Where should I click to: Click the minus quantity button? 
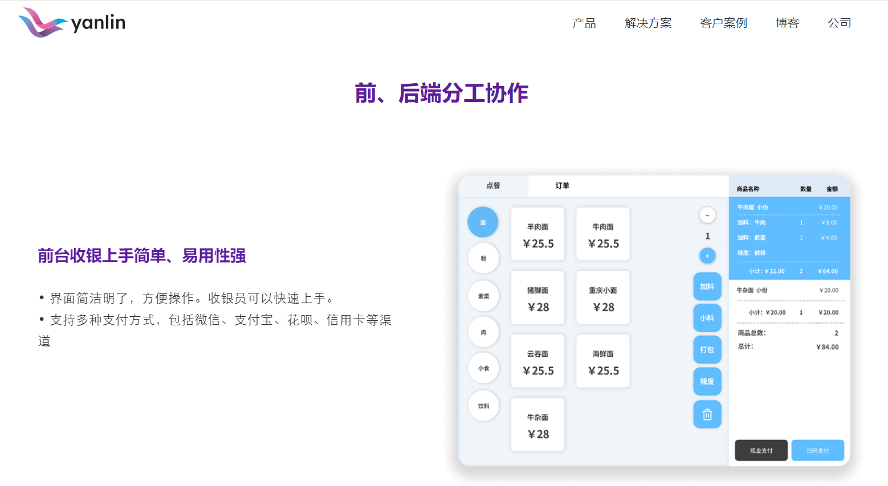(x=707, y=215)
